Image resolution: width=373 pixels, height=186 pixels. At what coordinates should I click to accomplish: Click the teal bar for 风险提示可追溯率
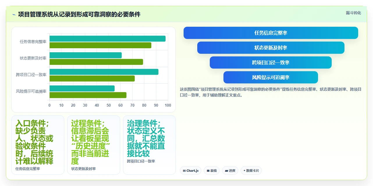pos(82,88)
